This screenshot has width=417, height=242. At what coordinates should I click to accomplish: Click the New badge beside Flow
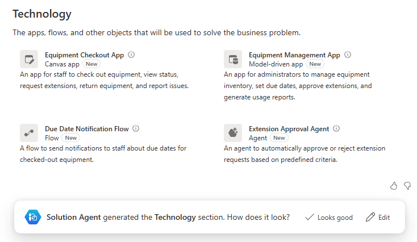tap(71, 137)
